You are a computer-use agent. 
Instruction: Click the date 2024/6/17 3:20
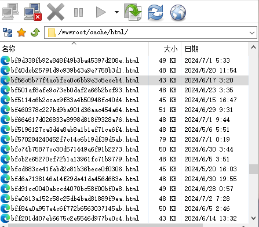coord(209,80)
